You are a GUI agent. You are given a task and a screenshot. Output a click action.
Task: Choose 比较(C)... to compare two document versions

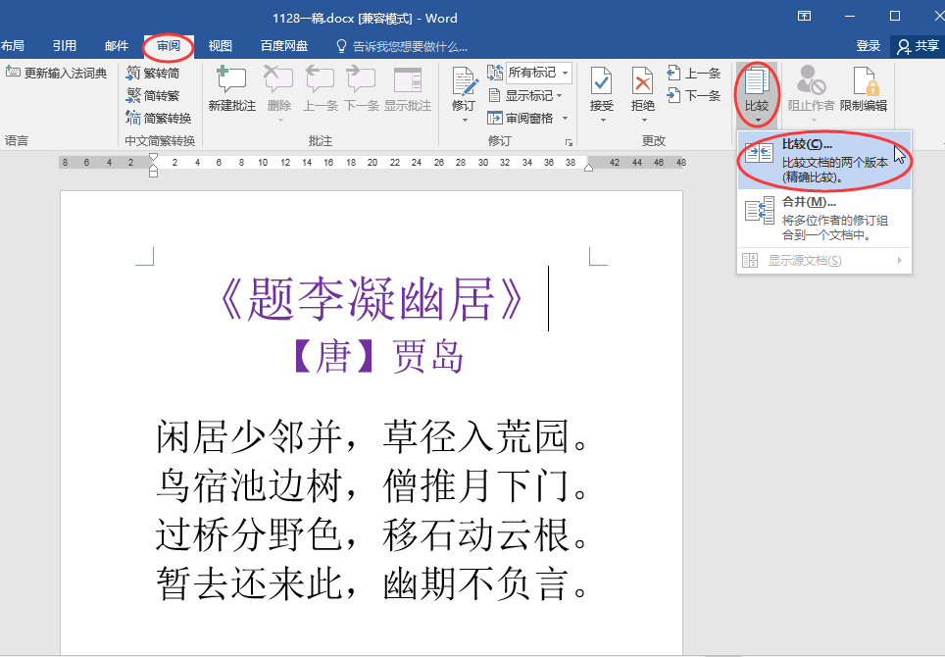(823, 161)
